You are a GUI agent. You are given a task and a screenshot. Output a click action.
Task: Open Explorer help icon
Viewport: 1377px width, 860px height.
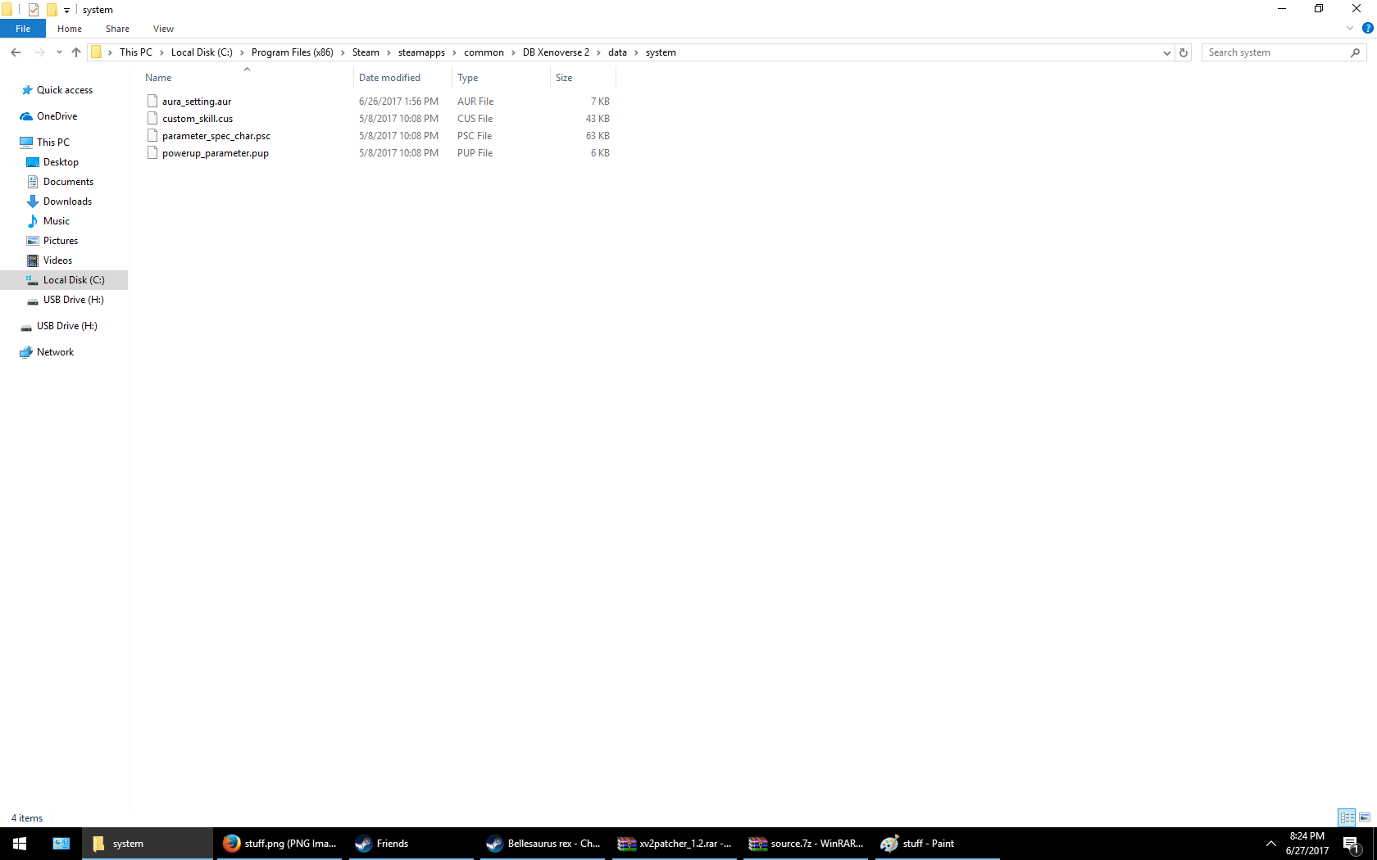[x=1367, y=29]
